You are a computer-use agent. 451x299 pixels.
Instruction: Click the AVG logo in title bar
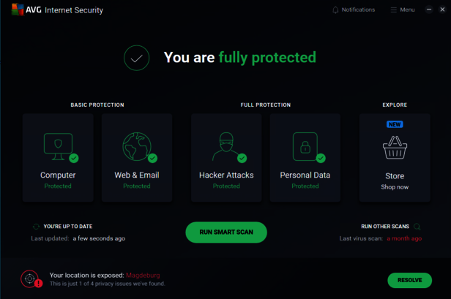tap(18, 10)
